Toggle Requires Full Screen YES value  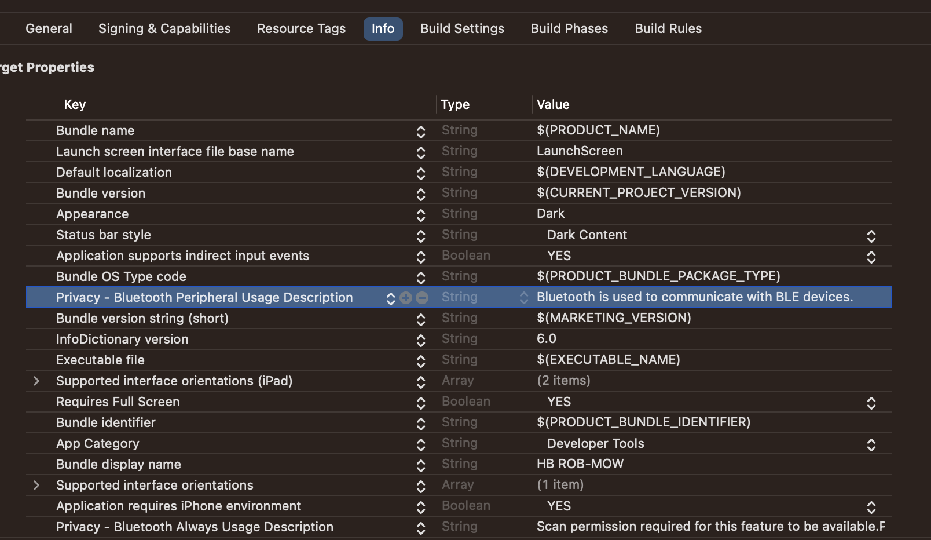coord(871,403)
